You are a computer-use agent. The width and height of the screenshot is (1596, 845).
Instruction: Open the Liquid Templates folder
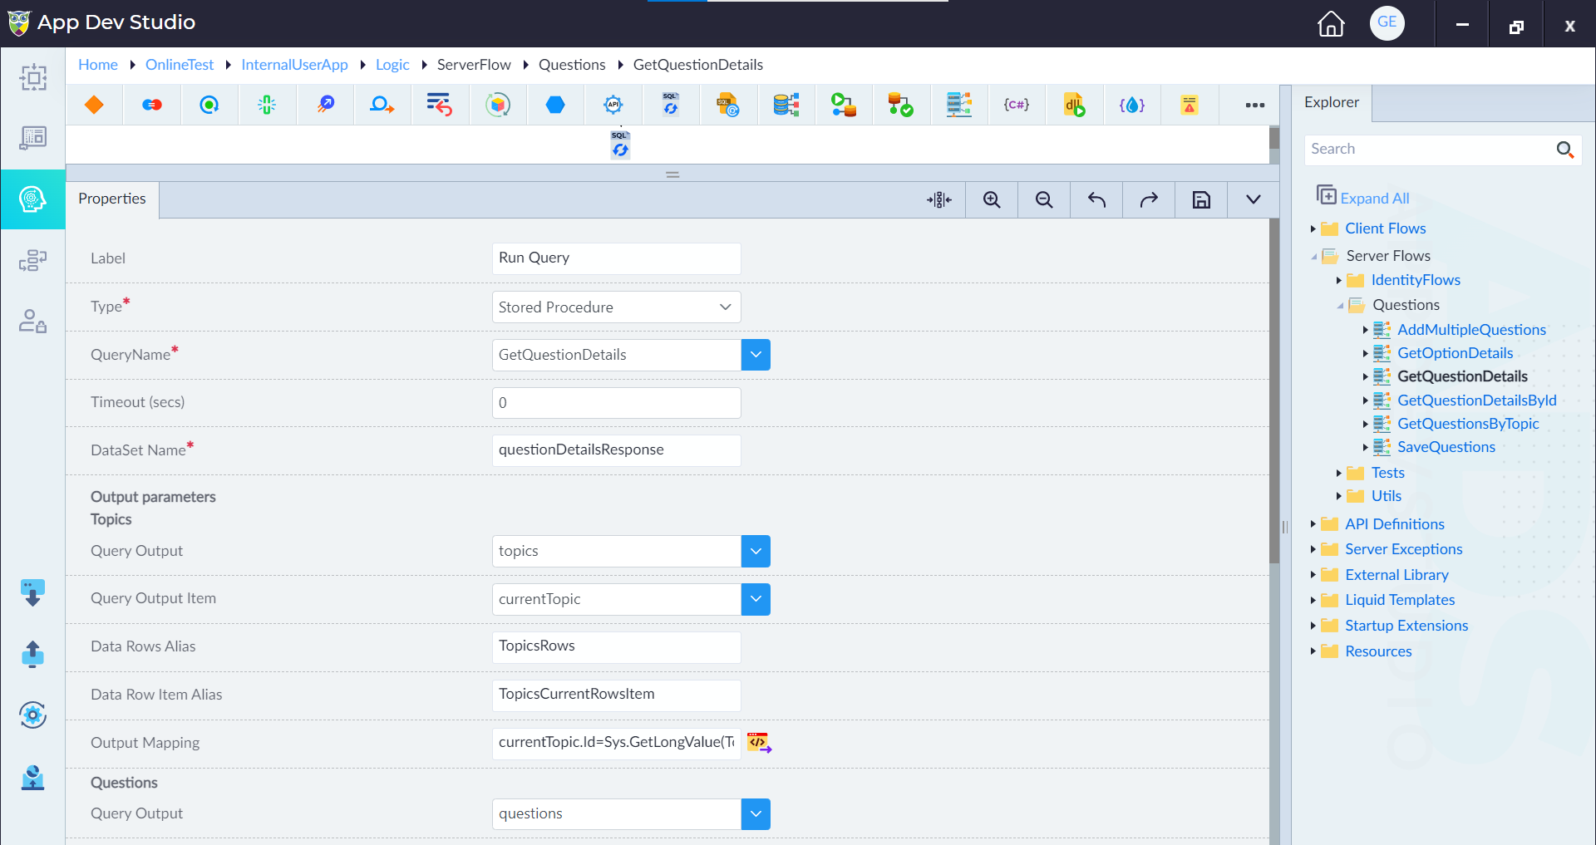tap(1400, 600)
